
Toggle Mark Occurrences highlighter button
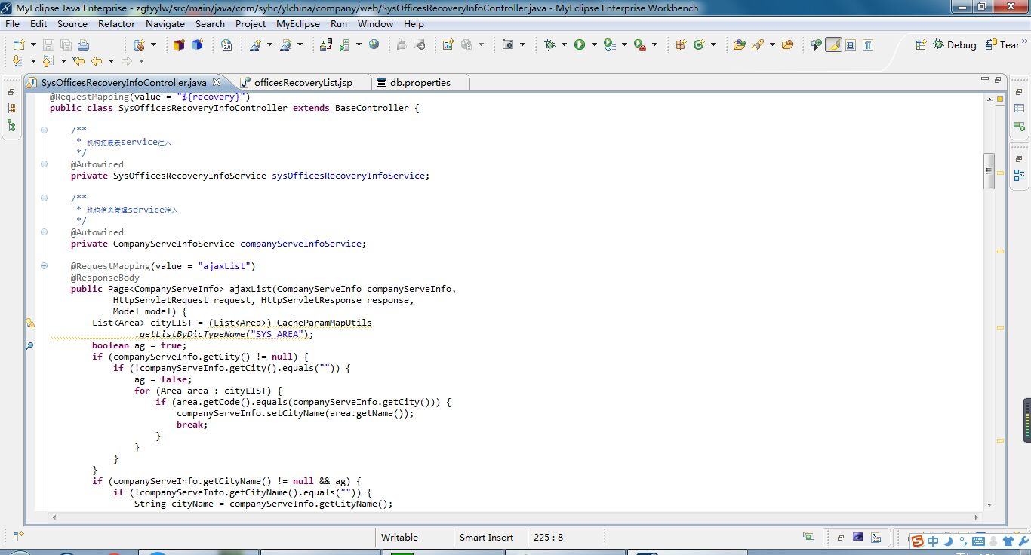coord(833,45)
